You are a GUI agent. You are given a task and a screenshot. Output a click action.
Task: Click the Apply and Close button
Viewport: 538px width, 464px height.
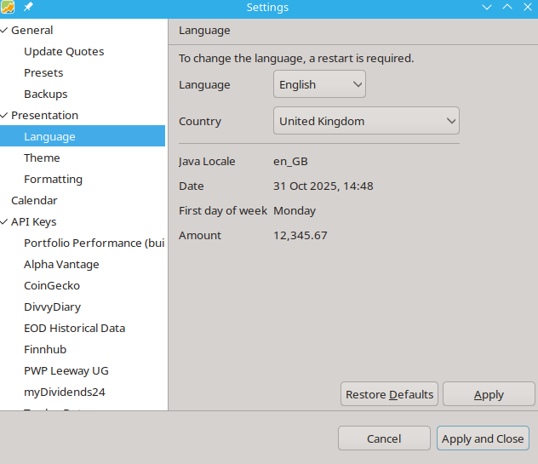(483, 438)
